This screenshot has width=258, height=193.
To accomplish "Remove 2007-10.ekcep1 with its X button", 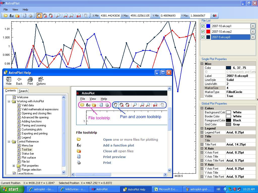I will tap(253, 26).
